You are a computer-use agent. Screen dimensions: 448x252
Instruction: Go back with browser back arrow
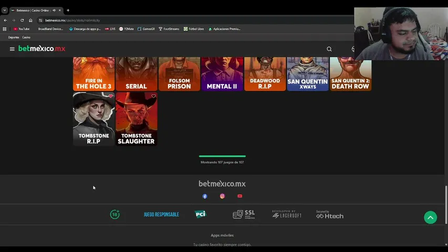click(5, 20)
